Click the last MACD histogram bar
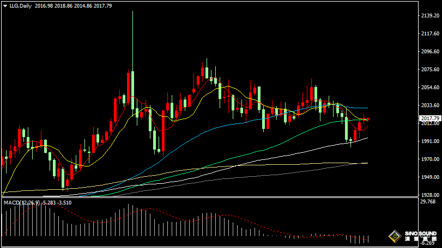The height and width of the screenshot is (248, 442). coord(368,239)
